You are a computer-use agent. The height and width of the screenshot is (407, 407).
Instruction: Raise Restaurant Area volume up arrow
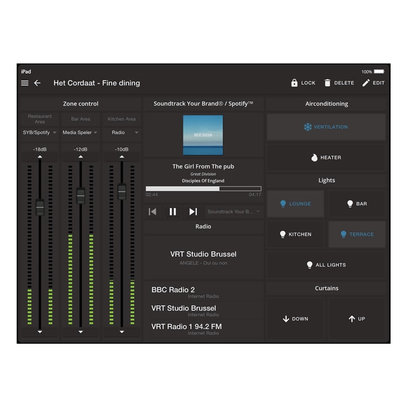coord(40,157)
